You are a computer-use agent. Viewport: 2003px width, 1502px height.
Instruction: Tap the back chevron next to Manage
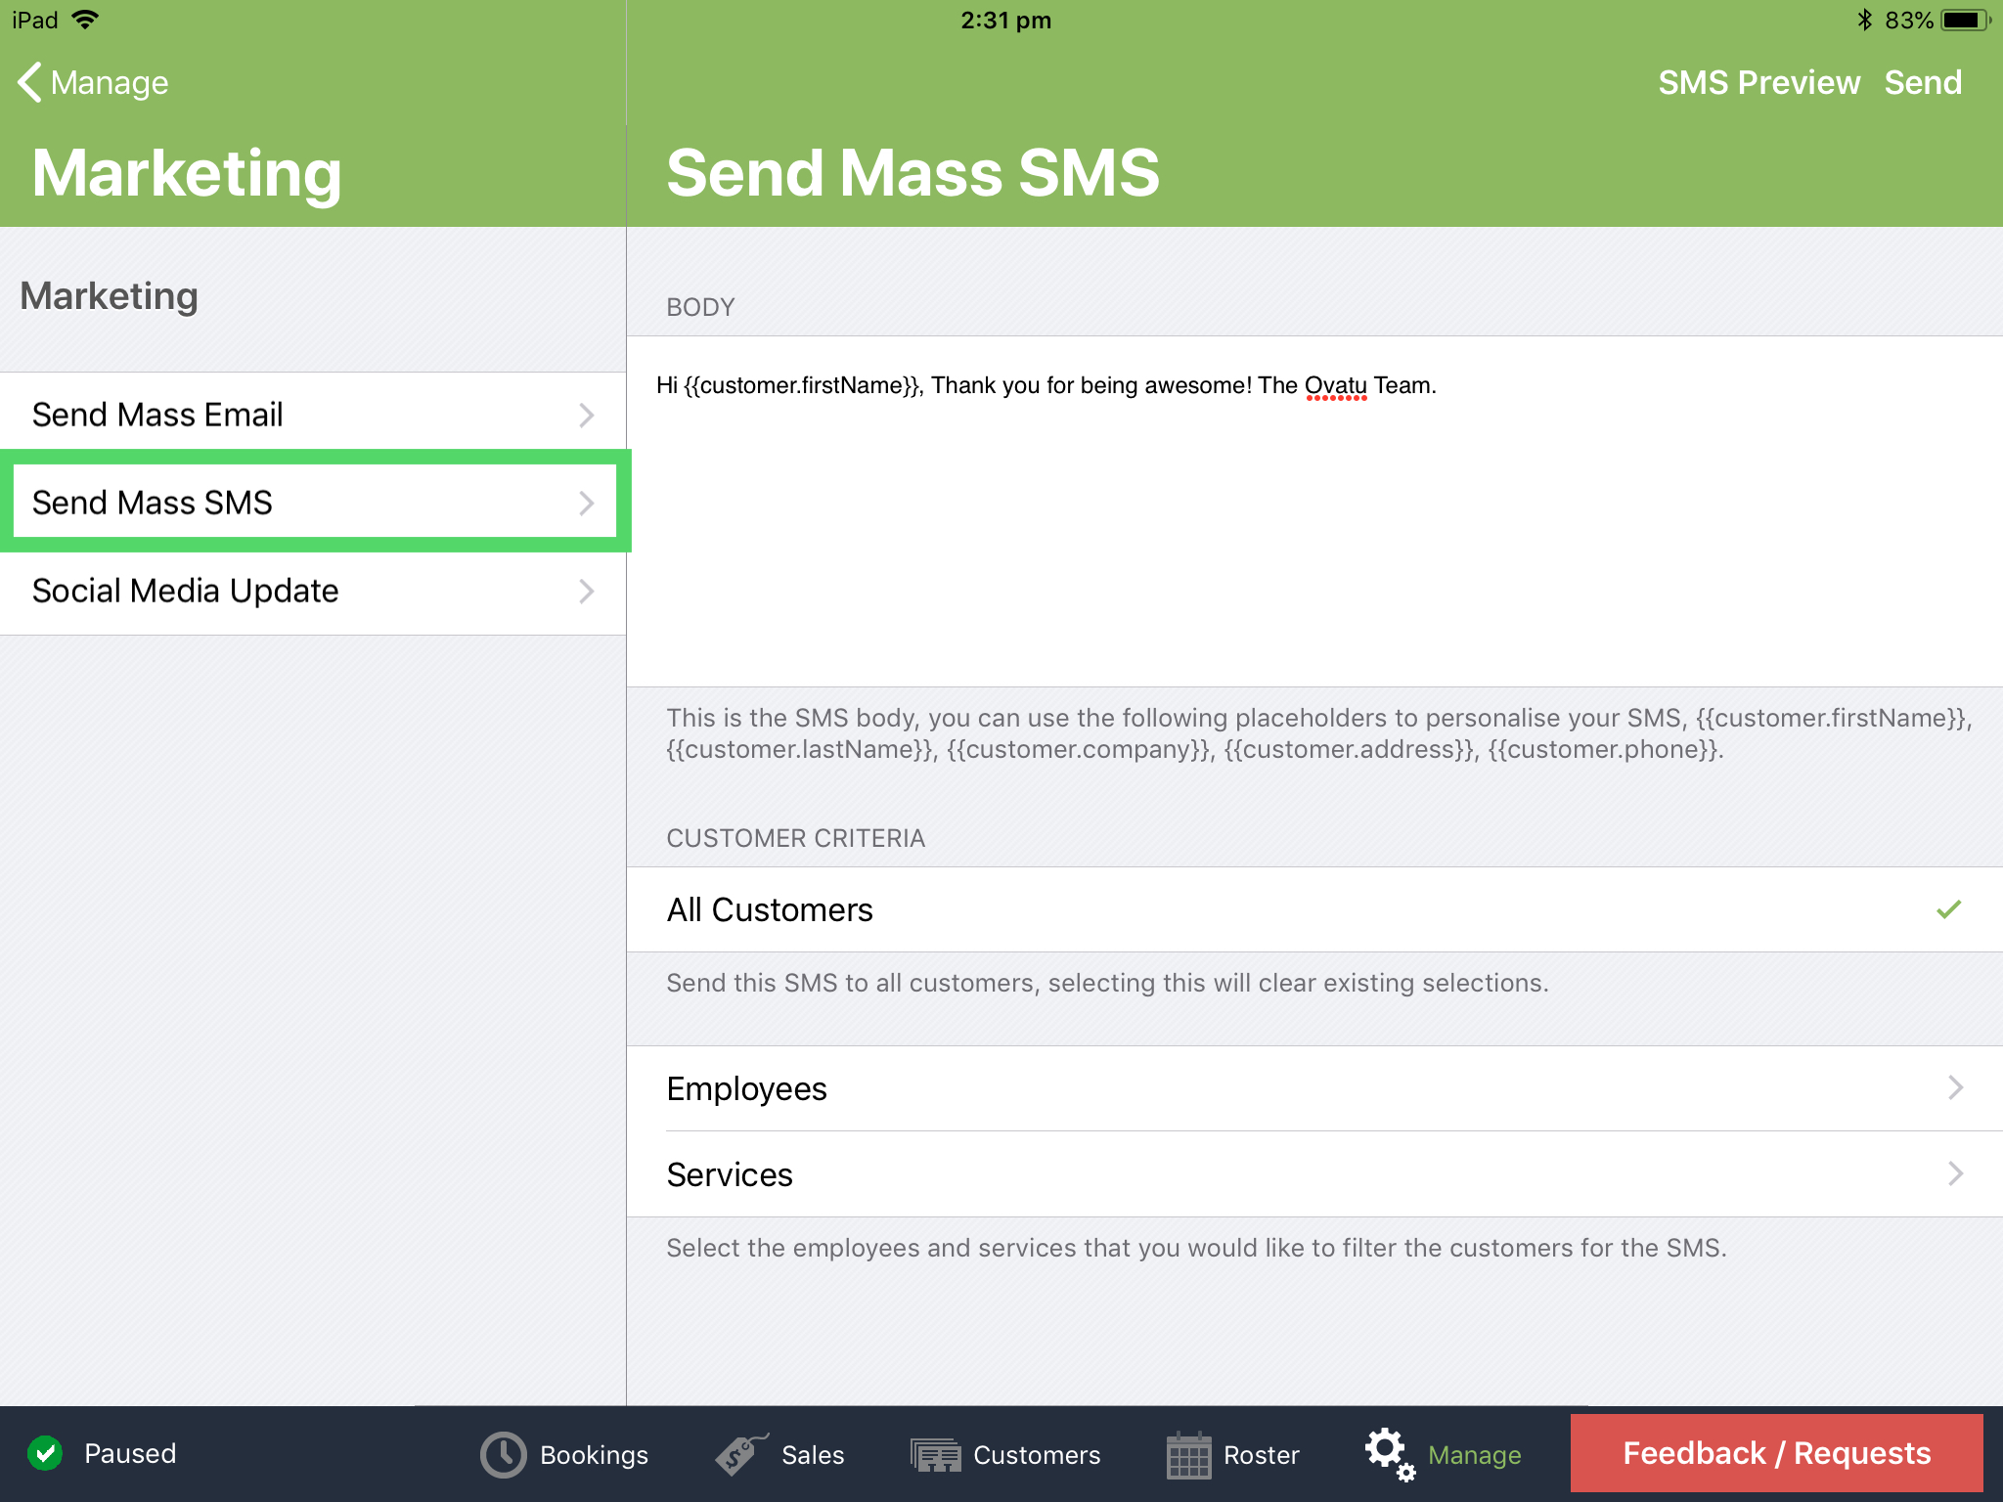click(x=28, y=82)
